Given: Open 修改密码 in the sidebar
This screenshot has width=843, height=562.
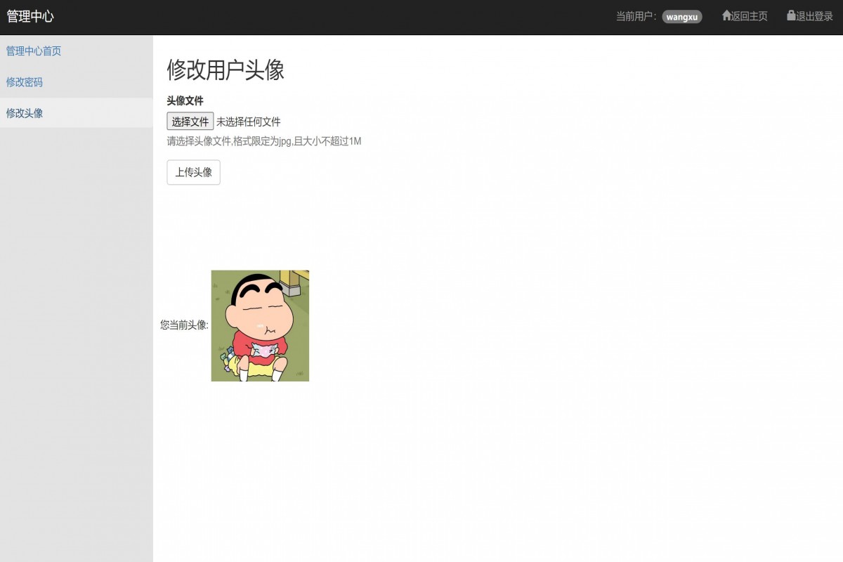Looking at the screenshot, I should 25,82.
